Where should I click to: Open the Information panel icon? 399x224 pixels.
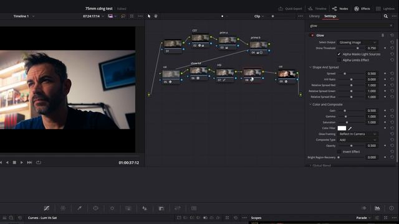click(392, 208)
